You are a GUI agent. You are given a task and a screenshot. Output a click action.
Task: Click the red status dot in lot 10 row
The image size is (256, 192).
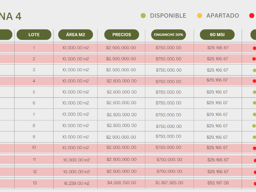[x=254, y=148]
